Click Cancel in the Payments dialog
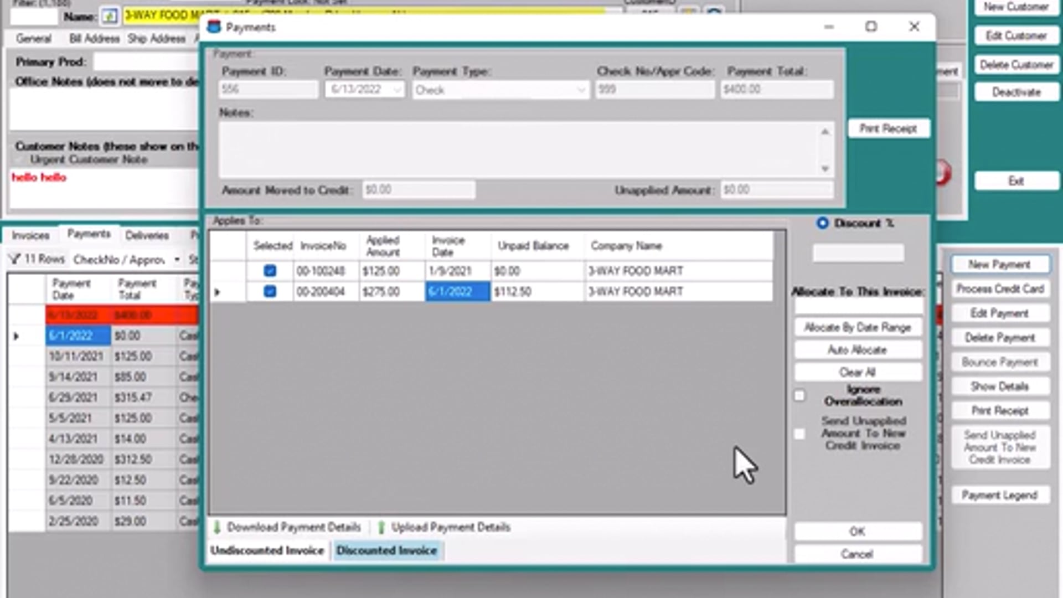The height and width of the screenshot is (598, 1063). (858, 554)
